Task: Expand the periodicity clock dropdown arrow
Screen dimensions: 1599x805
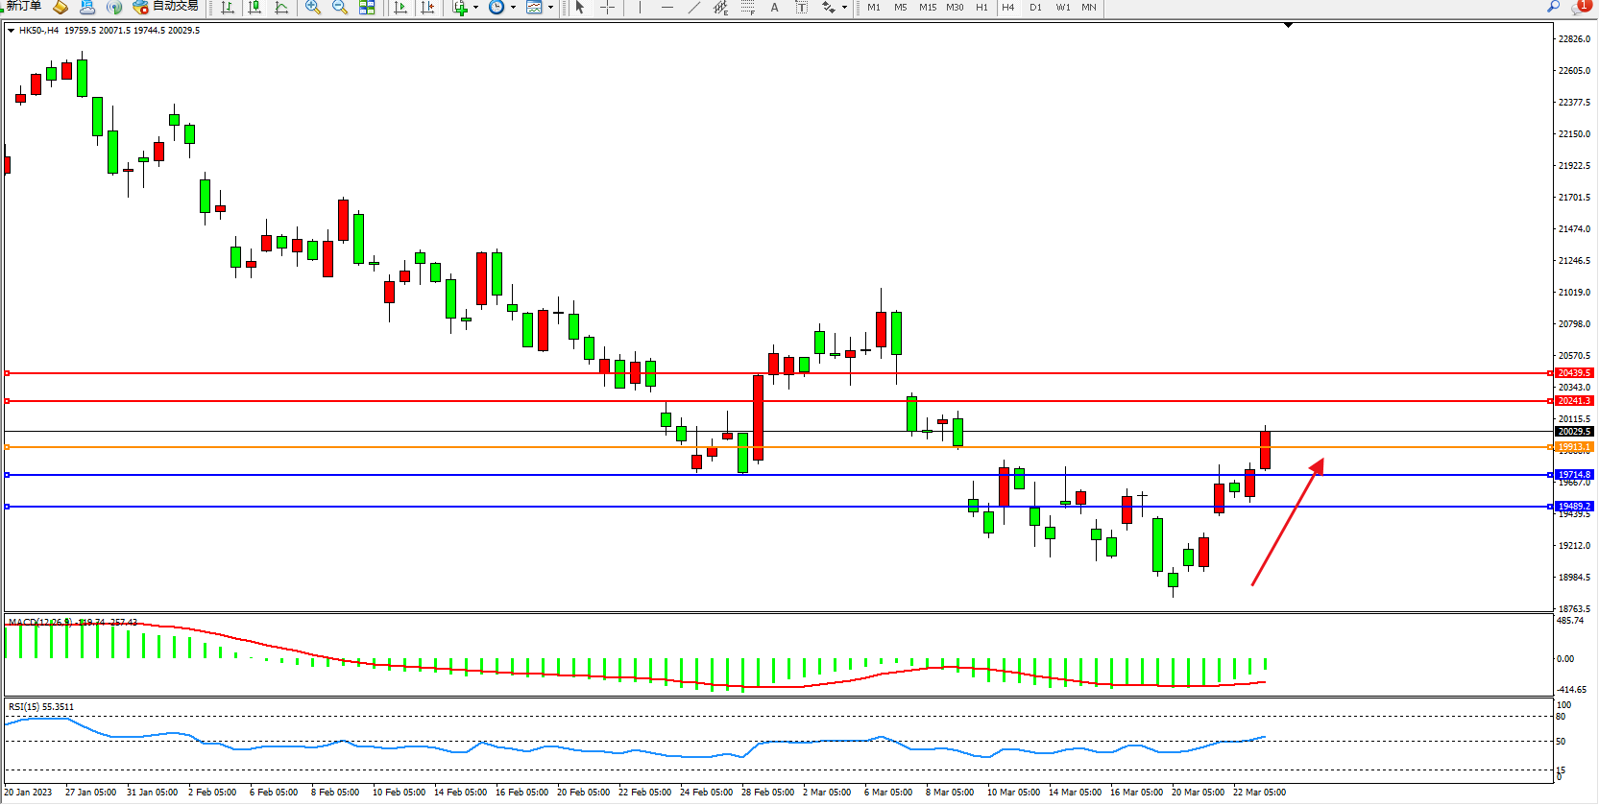Action: pos(513,8)
